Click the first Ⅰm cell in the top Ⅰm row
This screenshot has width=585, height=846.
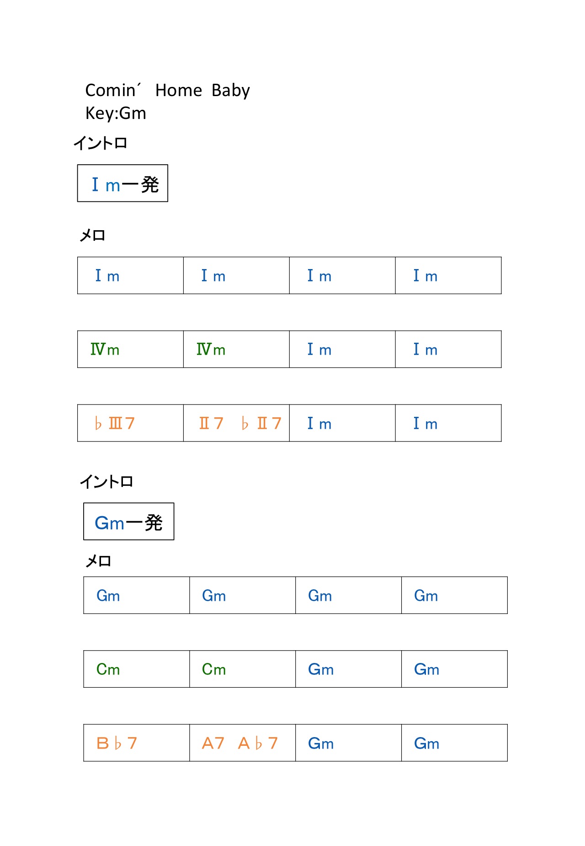[x=130, y=275]
